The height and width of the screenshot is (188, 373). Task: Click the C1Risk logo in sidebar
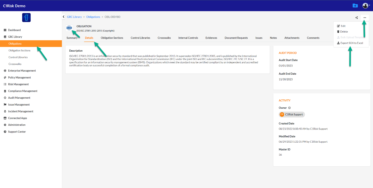pos(26,17)
